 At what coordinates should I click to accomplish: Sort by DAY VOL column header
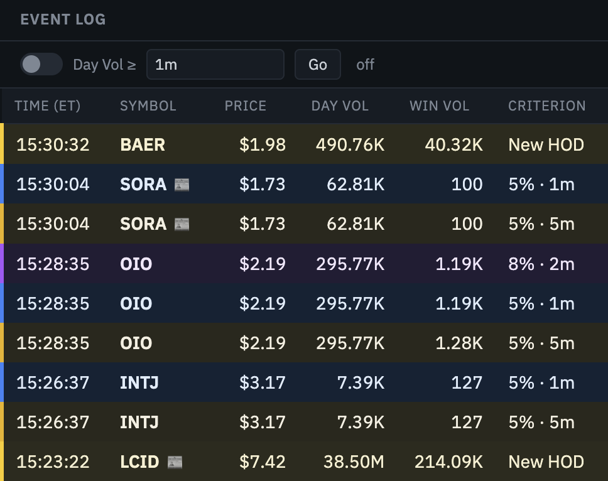pos(340,106)
